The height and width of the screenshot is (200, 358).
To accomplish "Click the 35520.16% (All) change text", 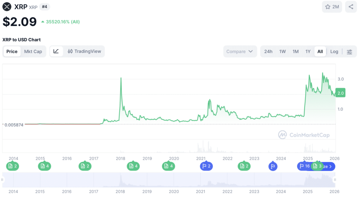I will (x=63, y=22).
